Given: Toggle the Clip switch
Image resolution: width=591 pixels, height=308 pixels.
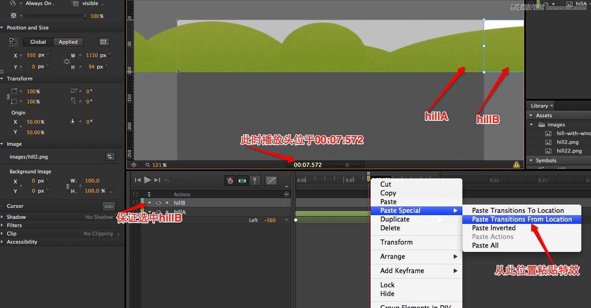Looking at the screenshot, I should (x=118, y=234).
